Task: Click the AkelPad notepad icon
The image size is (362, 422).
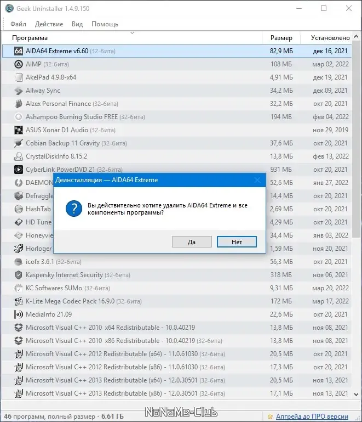Action: 19,77
